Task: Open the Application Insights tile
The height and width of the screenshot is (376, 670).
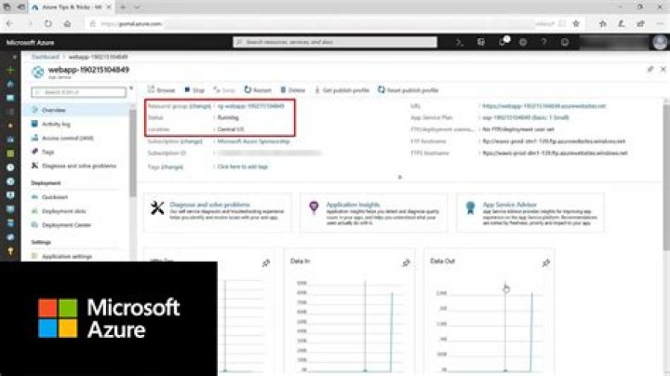Action: click(369, 211)
